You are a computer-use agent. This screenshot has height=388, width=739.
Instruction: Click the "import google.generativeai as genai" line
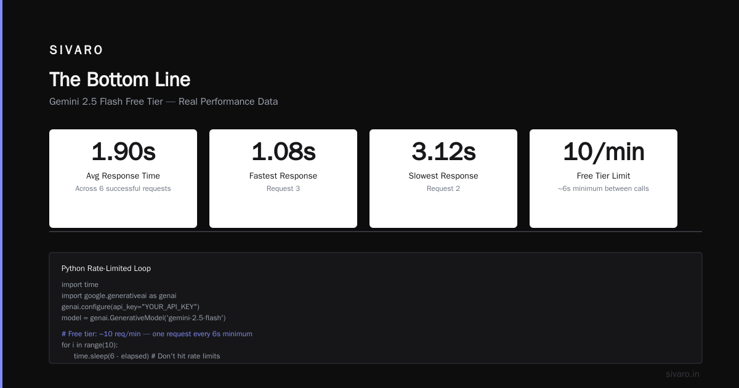(119, 296)
